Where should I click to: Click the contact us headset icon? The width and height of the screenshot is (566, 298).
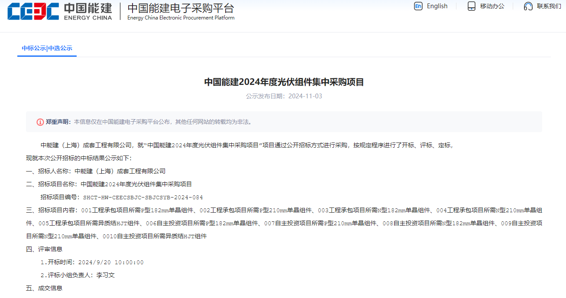point(528,6)
